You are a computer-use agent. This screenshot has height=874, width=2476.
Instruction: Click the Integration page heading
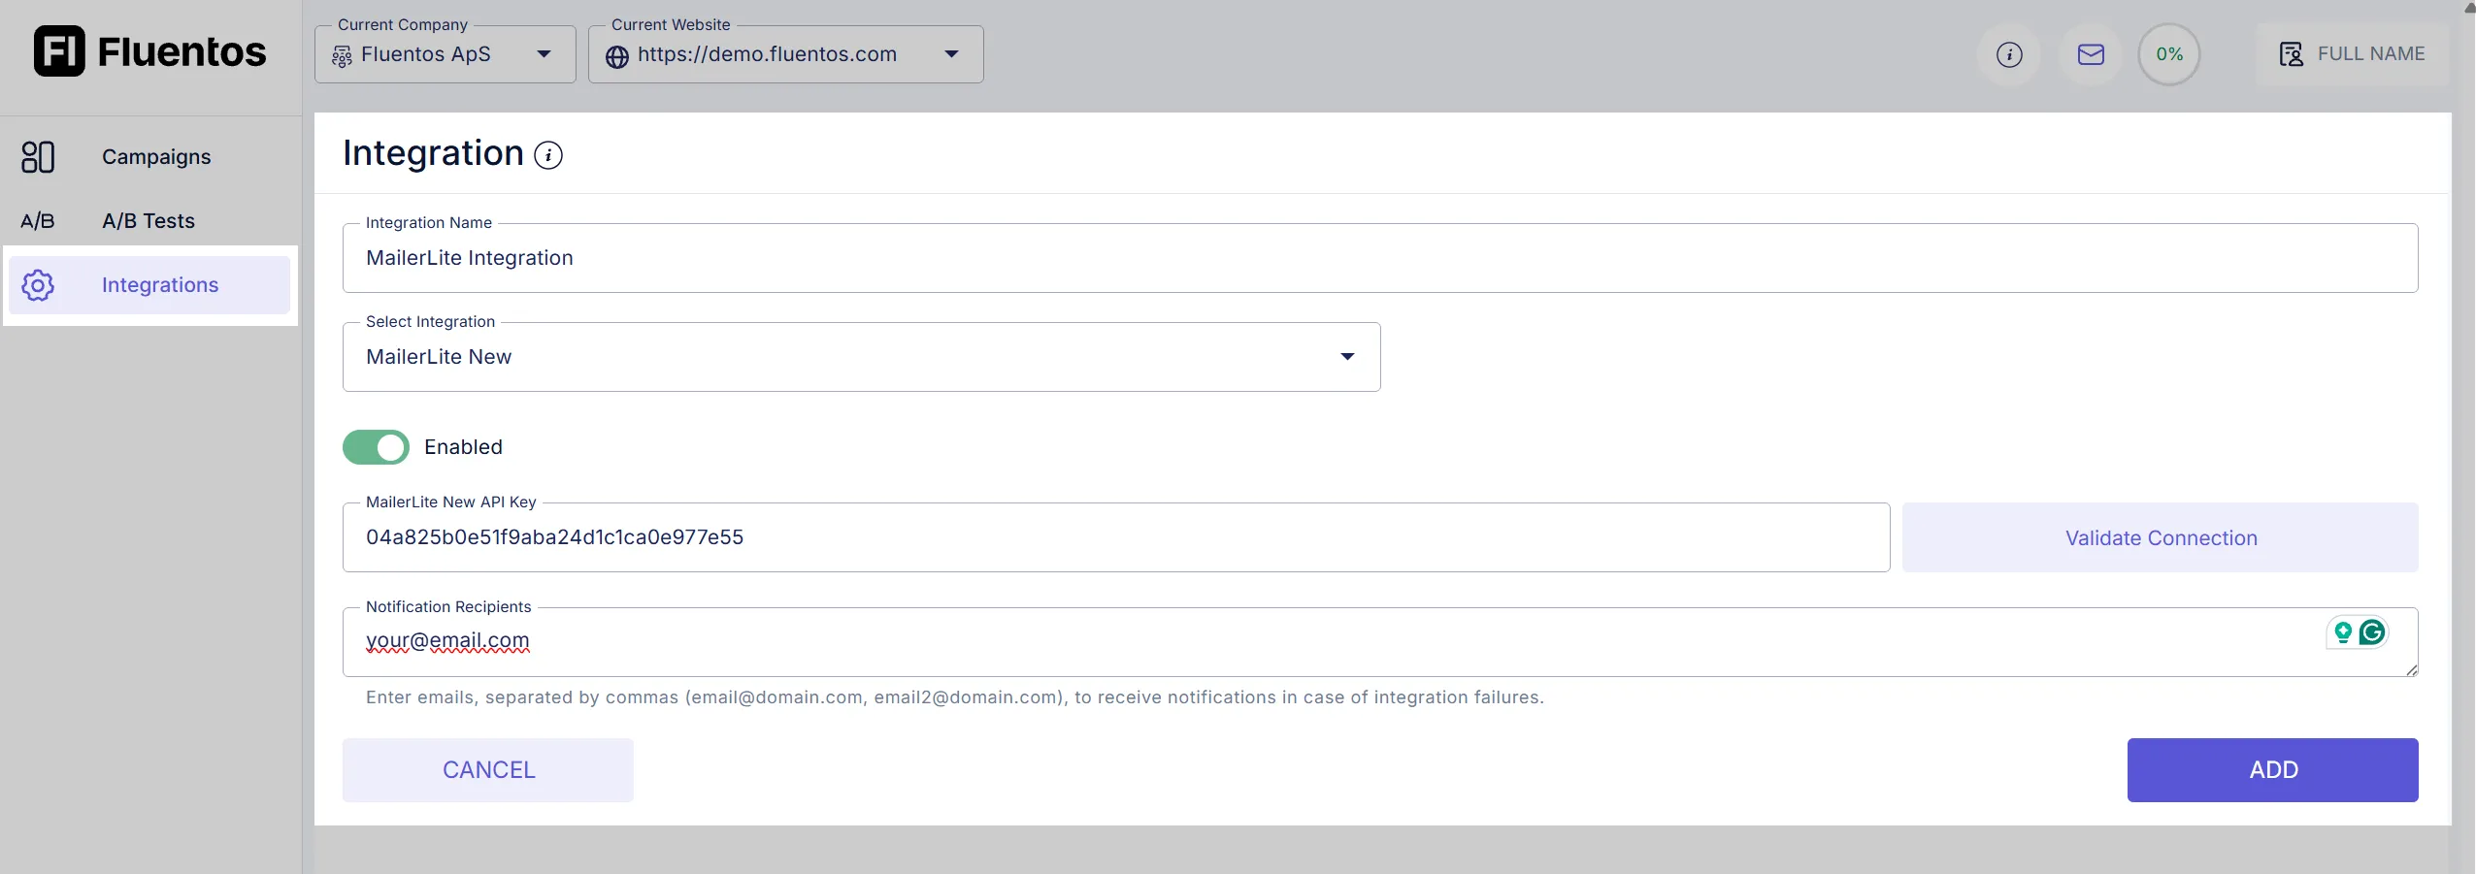click(433, 153)
